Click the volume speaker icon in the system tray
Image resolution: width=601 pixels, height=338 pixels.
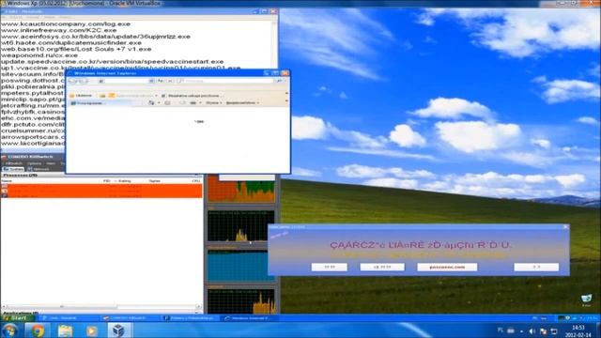coord(532,331)
